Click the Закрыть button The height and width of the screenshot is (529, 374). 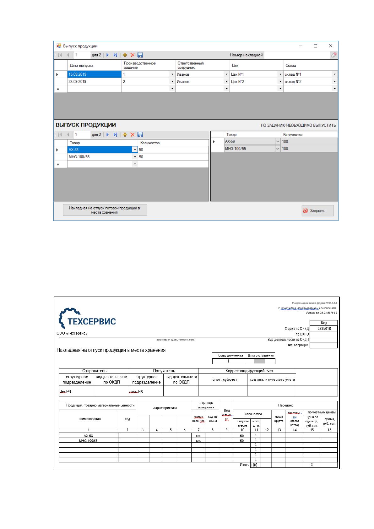coord(317,210)
